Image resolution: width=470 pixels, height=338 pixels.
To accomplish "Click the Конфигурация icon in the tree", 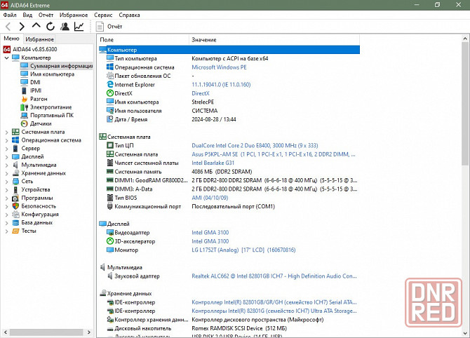I will pyautogui.click(x=15, y=215).
